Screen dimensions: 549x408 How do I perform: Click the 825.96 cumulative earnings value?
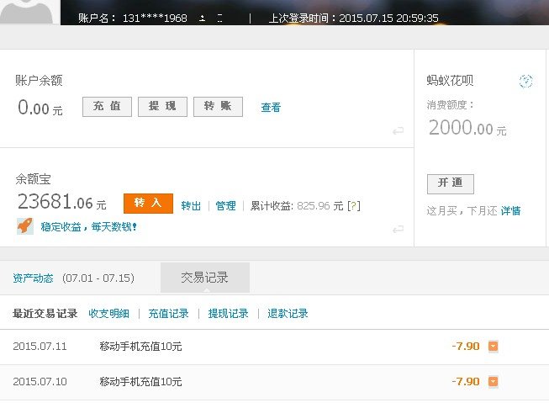(x=314, y=205)
